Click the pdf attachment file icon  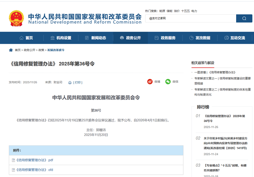(x=13, y=160)
